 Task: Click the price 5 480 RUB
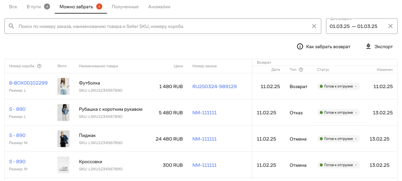pos(171,113)
